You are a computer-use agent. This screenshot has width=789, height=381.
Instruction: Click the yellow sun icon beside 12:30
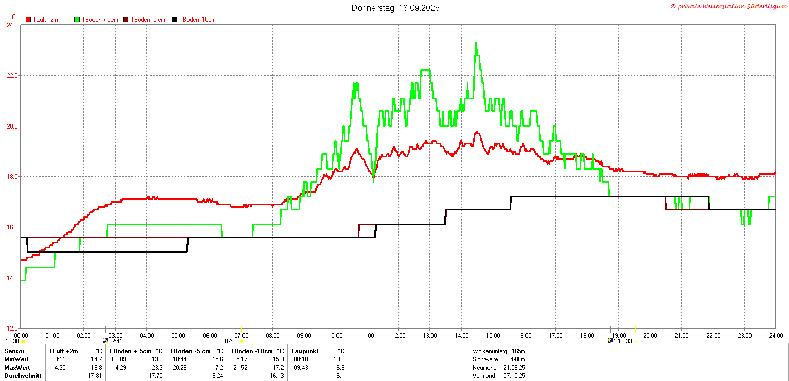(23, 341)
